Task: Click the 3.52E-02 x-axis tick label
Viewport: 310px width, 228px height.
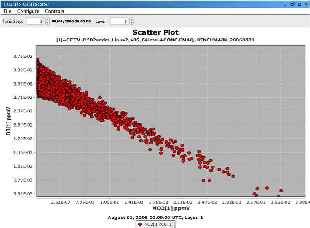Action: coord(280,202)
